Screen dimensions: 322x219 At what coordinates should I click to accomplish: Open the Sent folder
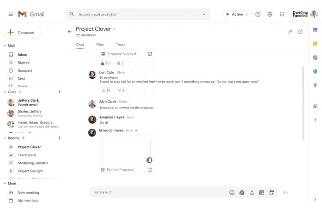coord(21,79)
